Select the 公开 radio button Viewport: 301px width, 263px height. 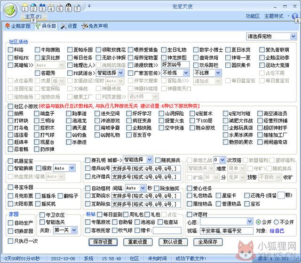[x=258, y=222]
